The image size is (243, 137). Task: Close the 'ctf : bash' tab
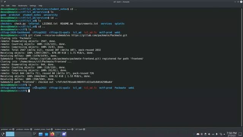84,129
